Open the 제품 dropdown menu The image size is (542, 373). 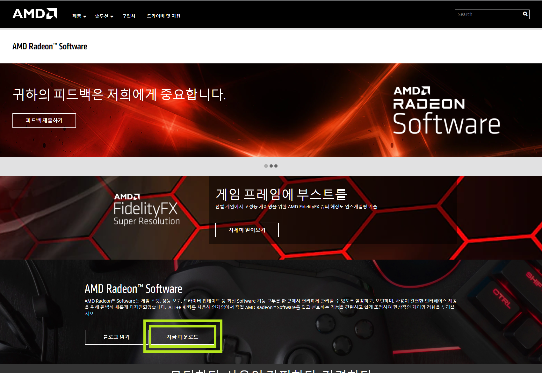[x=79, y=16]
